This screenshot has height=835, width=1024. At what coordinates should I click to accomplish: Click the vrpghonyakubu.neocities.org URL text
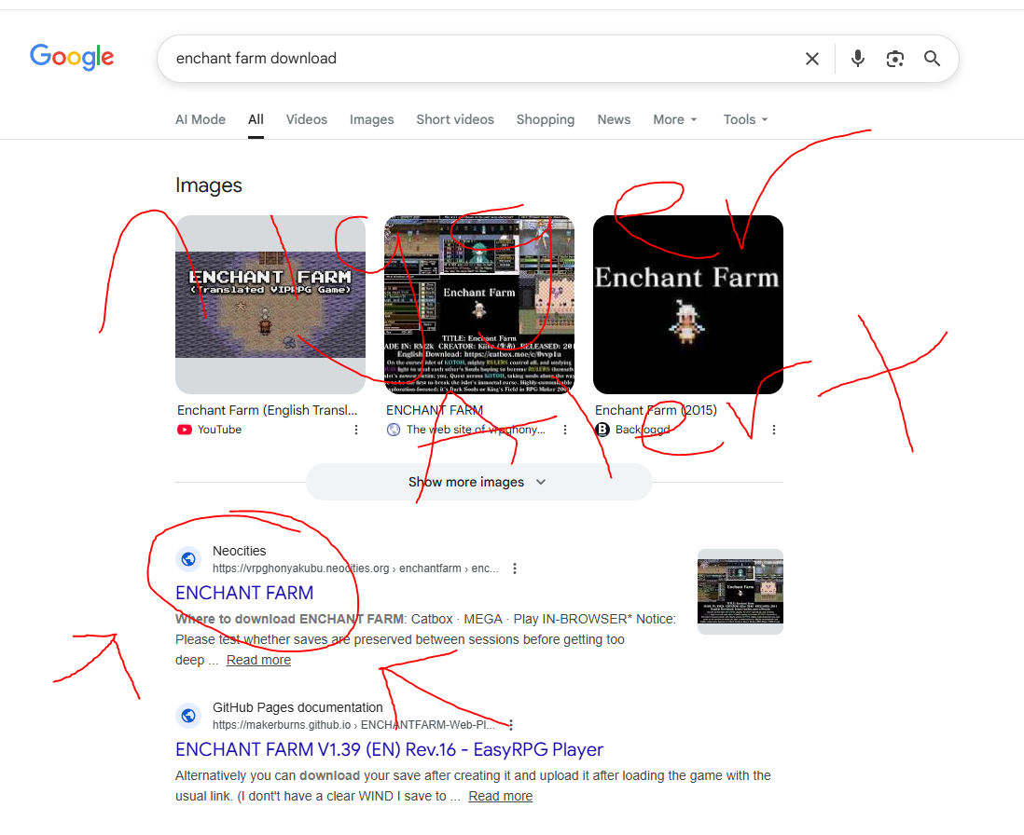(355, 568)
